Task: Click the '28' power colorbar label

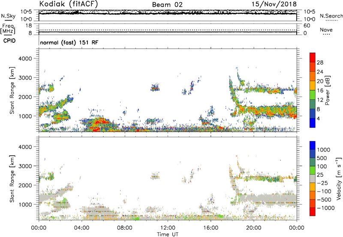Action: pyautogui.click(x=320, y=62)
